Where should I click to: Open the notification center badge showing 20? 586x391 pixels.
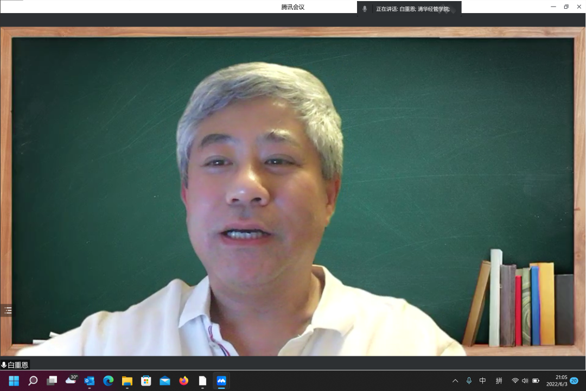(574, 381)
